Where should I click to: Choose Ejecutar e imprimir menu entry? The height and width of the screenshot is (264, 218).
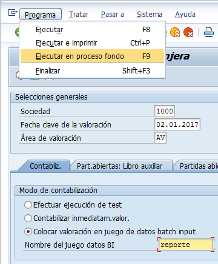point(93,43)
